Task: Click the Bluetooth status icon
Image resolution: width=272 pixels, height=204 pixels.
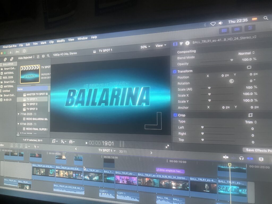Action: pyautogui.click(x=205, y=25)
